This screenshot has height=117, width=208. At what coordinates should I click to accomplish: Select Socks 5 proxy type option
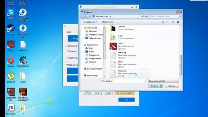[109, 93]
